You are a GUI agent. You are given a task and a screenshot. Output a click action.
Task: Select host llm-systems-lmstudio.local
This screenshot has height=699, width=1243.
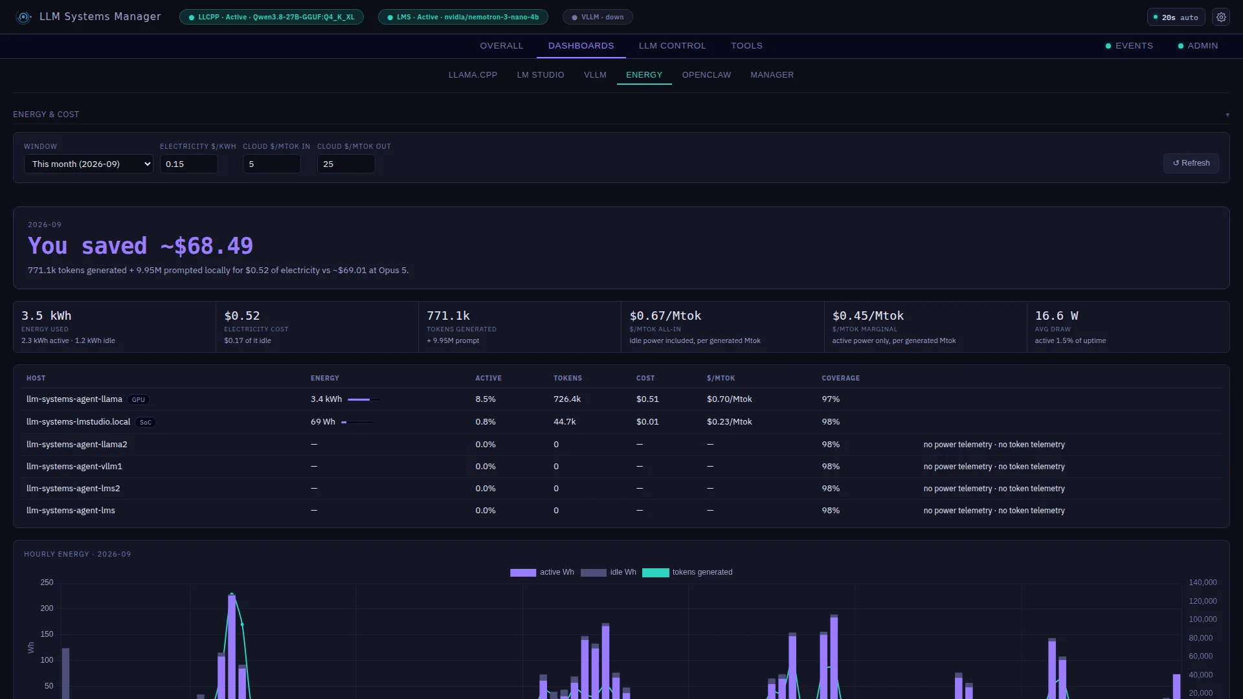(x=78, y=422)
